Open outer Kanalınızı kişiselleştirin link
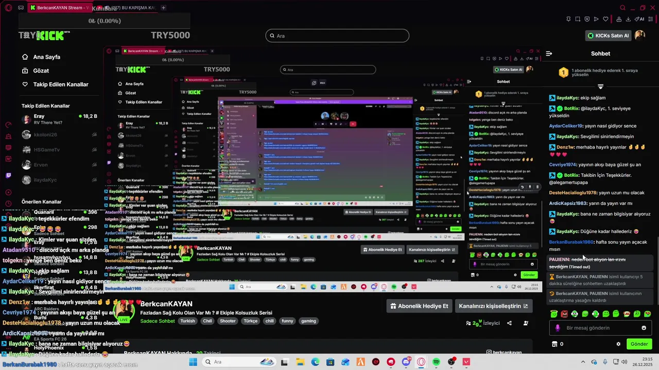The width and height of the screenshot is (659, 370). [493, 306]
